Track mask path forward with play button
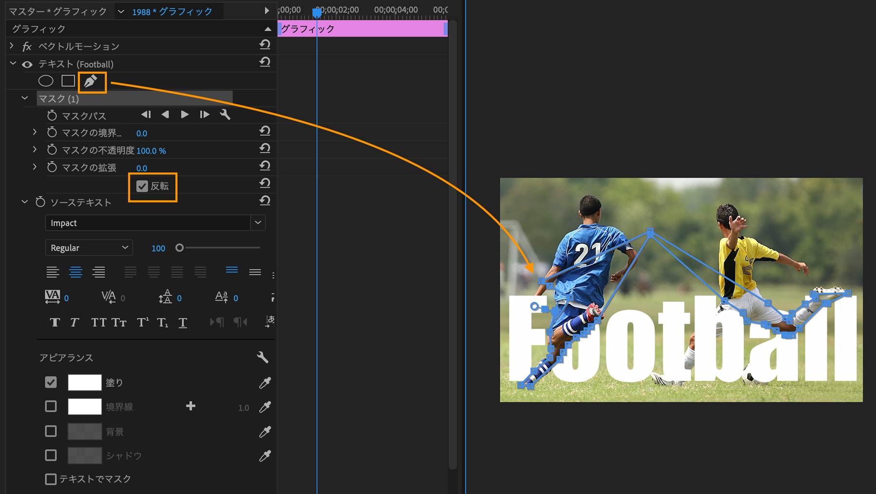This screenshot has height=494, width=876. tap(184, 115)
